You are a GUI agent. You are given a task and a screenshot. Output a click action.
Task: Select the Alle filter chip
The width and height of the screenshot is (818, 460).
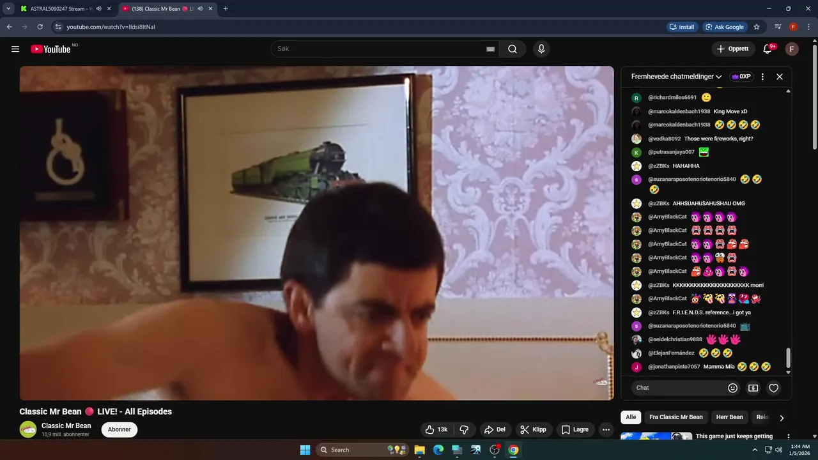tap(631, 417)
